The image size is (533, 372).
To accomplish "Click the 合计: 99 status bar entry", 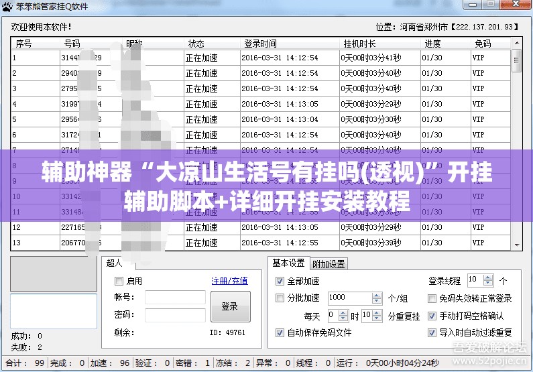I will (x=25, y=363).
